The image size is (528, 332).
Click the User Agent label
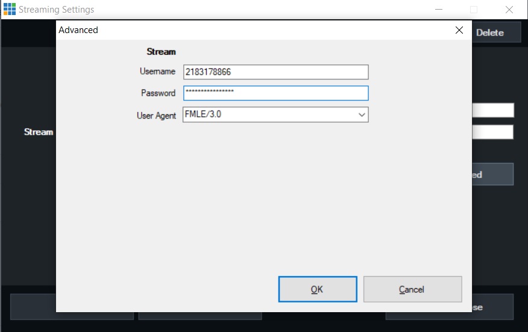(x=156, y=115)
